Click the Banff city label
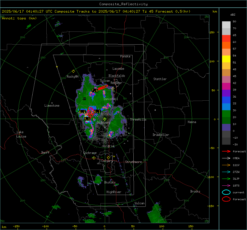 [x=45, y=152]
